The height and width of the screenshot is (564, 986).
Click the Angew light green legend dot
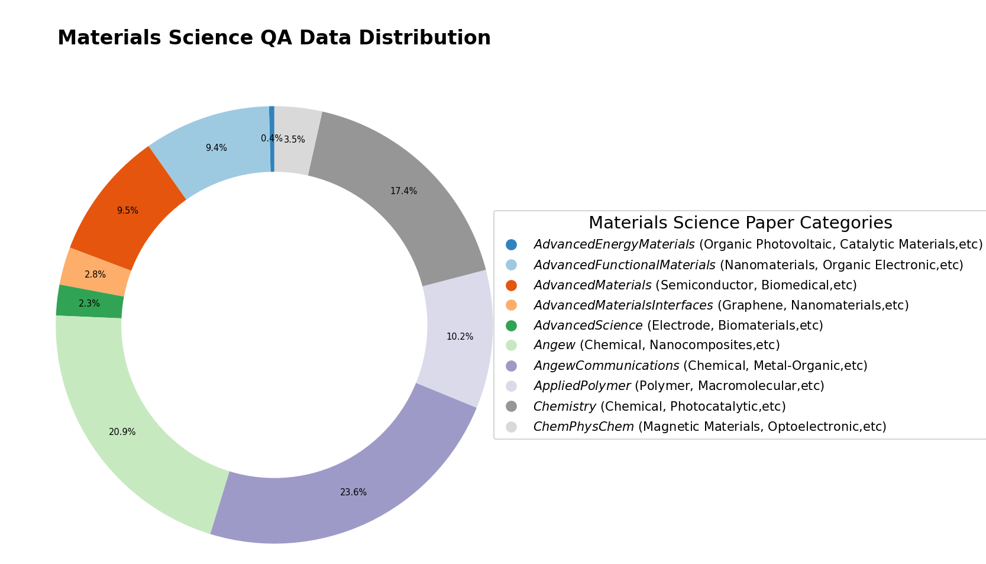512,345
